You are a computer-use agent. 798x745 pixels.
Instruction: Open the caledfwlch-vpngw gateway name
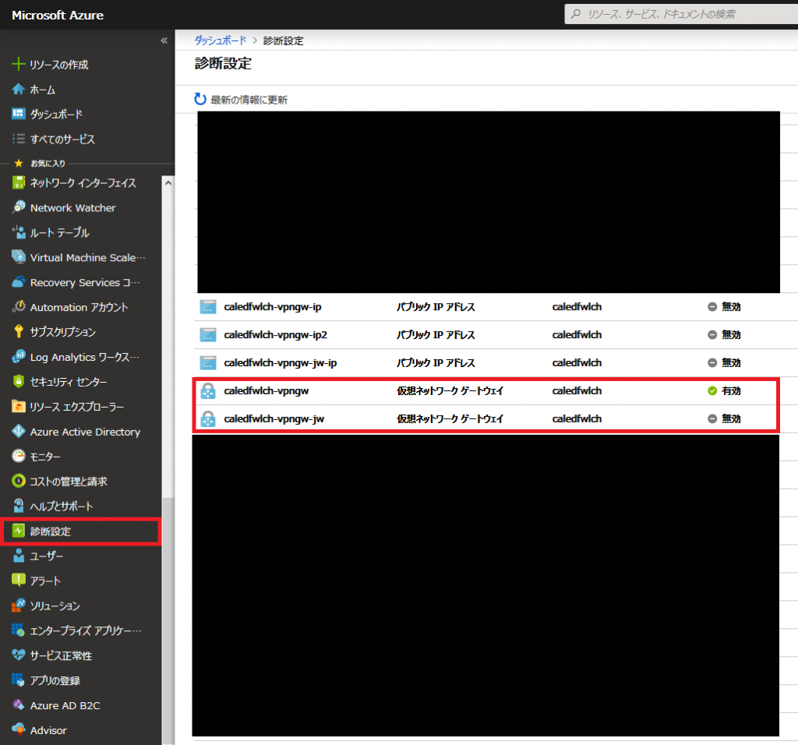267,391
